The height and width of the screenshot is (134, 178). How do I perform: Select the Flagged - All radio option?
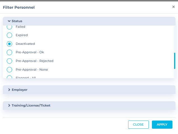coord(9,77)
